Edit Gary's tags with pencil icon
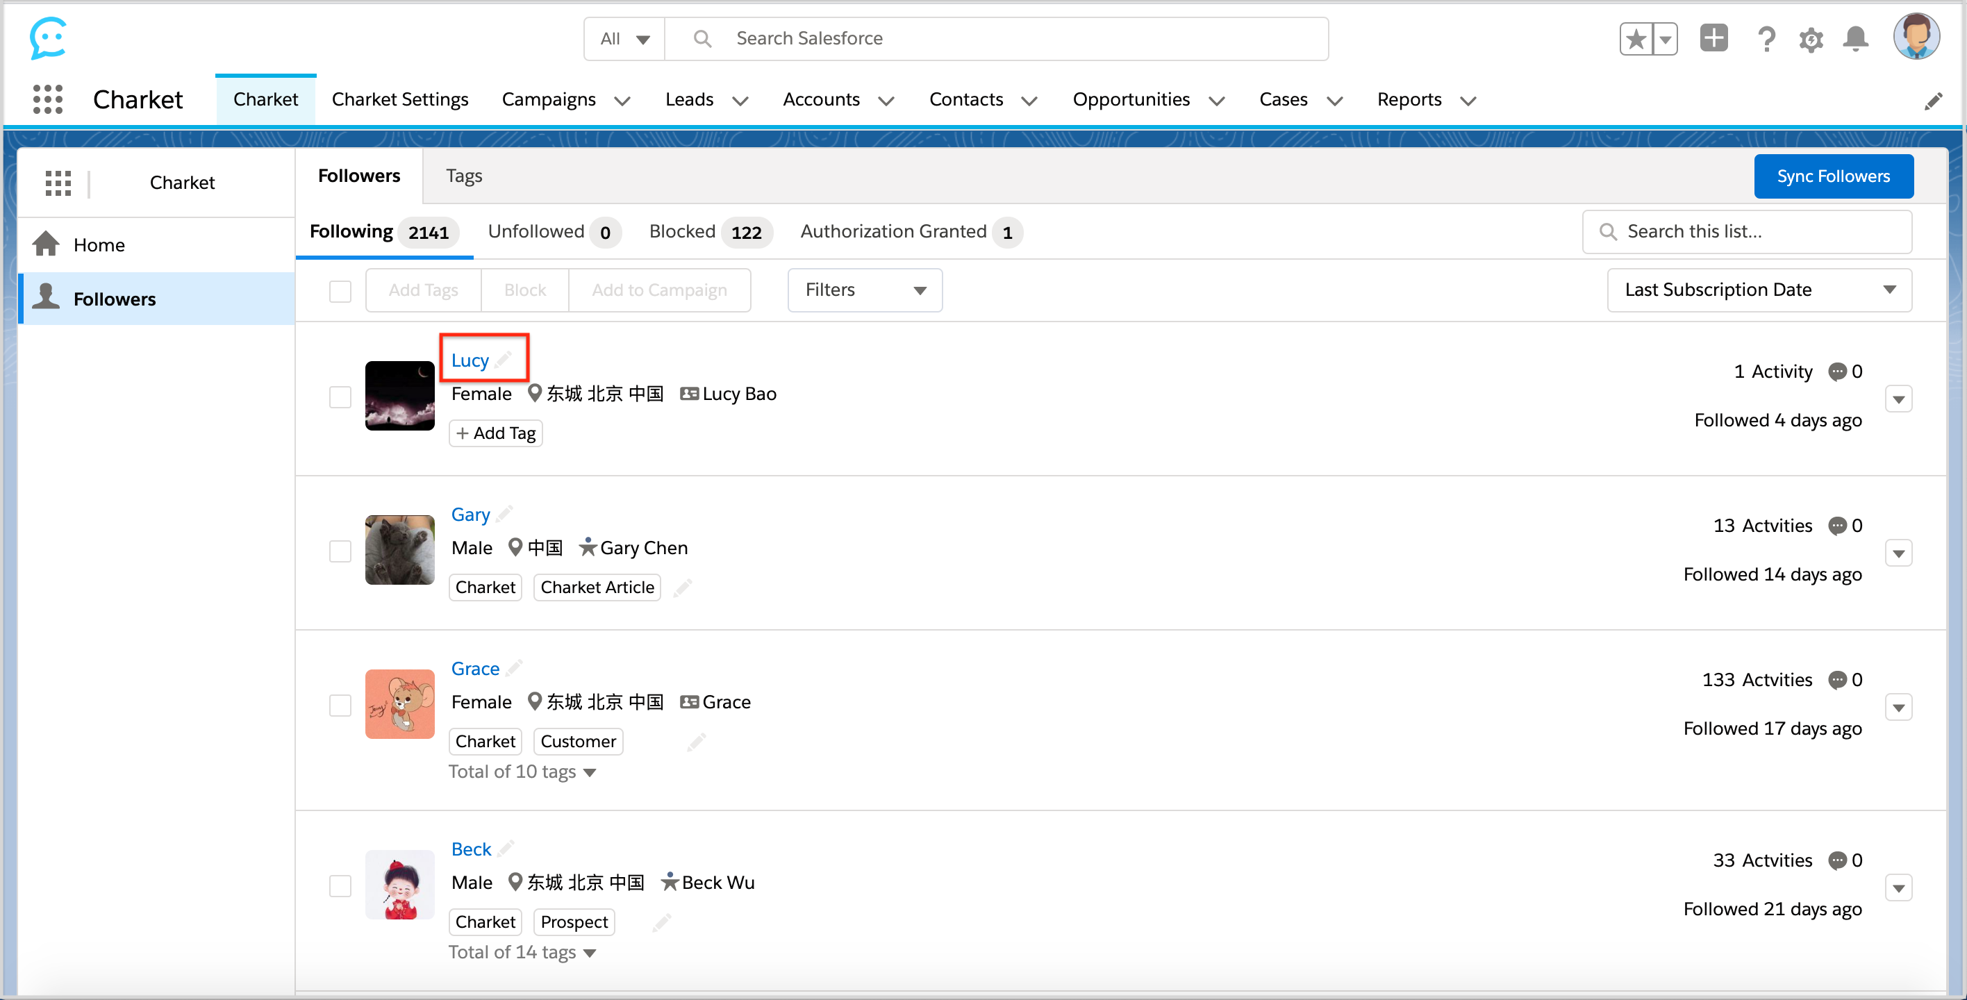This screenshot has width=1967, height=1000. click(x=683, y=587)
